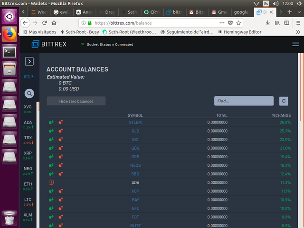This screenshot has height=228, width=304.
Task: Click the withdraw icon in GRS row
Action: coord(61,157)
